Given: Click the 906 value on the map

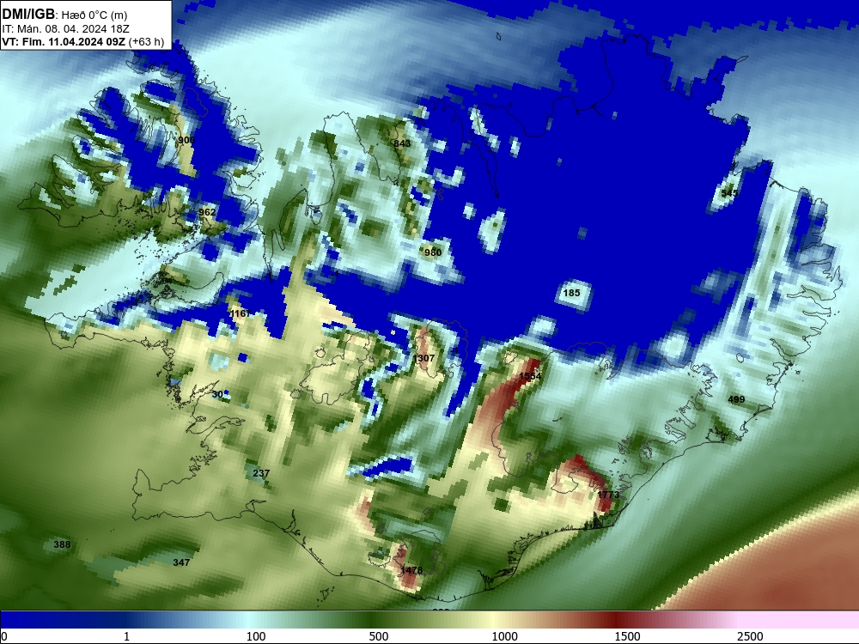Looking at the screenshot, I should (186, 140).
